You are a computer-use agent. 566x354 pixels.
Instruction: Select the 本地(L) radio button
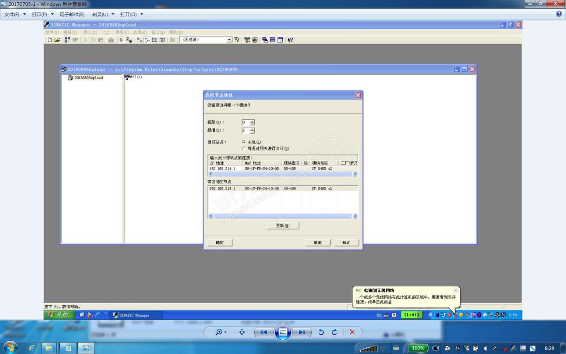pyautogui.click(x=244, y=142)
